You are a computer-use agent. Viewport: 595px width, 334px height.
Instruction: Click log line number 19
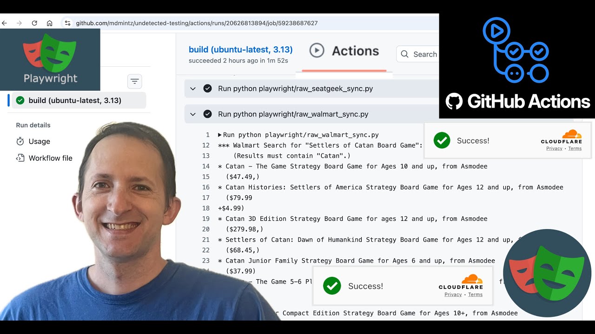coord(206,218)
